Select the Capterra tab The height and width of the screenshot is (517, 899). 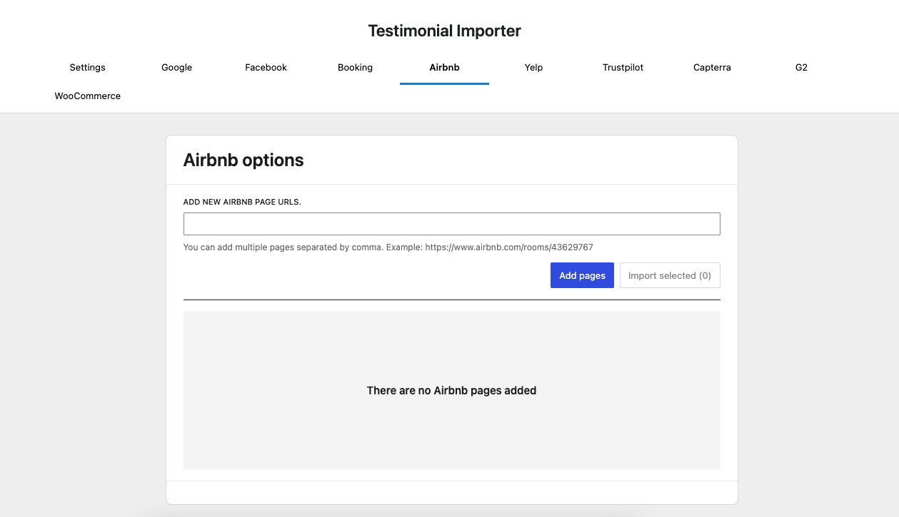pos(712,68)
